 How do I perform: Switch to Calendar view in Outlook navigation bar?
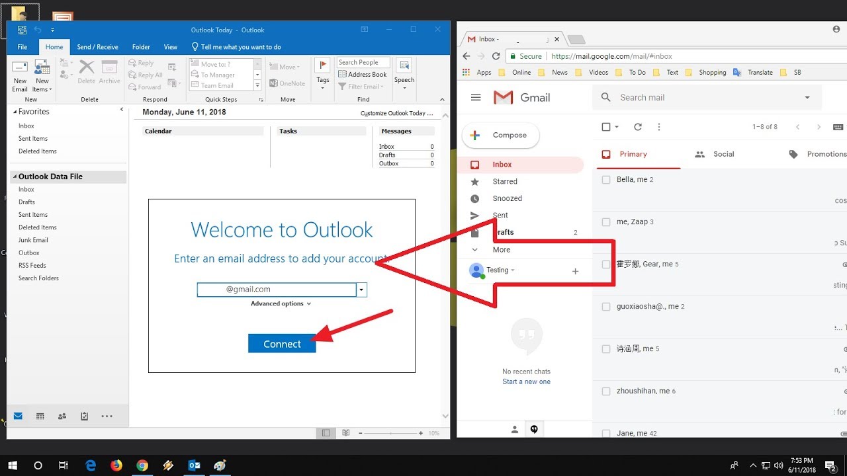click(x=40, y=416)
